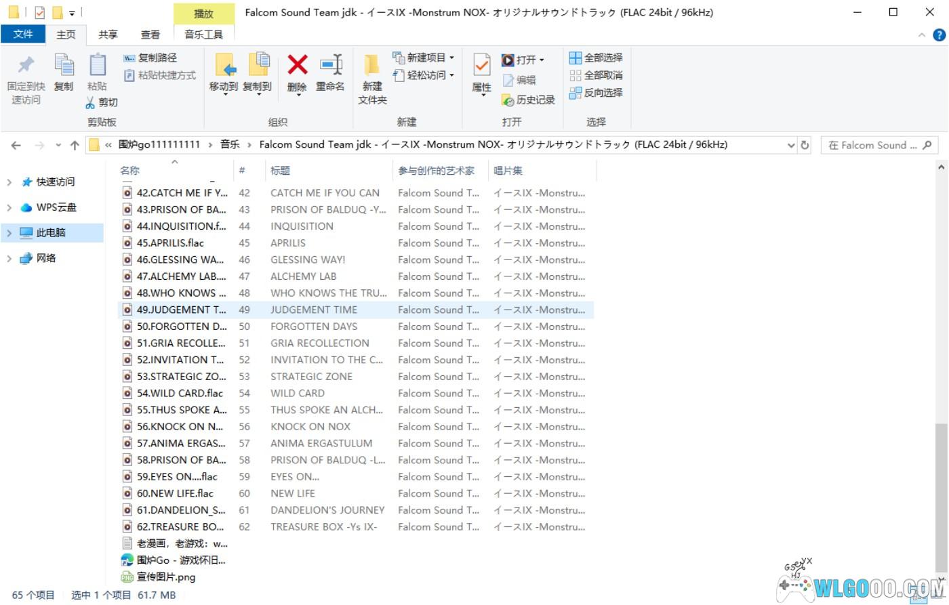Open the View (查看) ribbon tab

[x=150, y=35]
